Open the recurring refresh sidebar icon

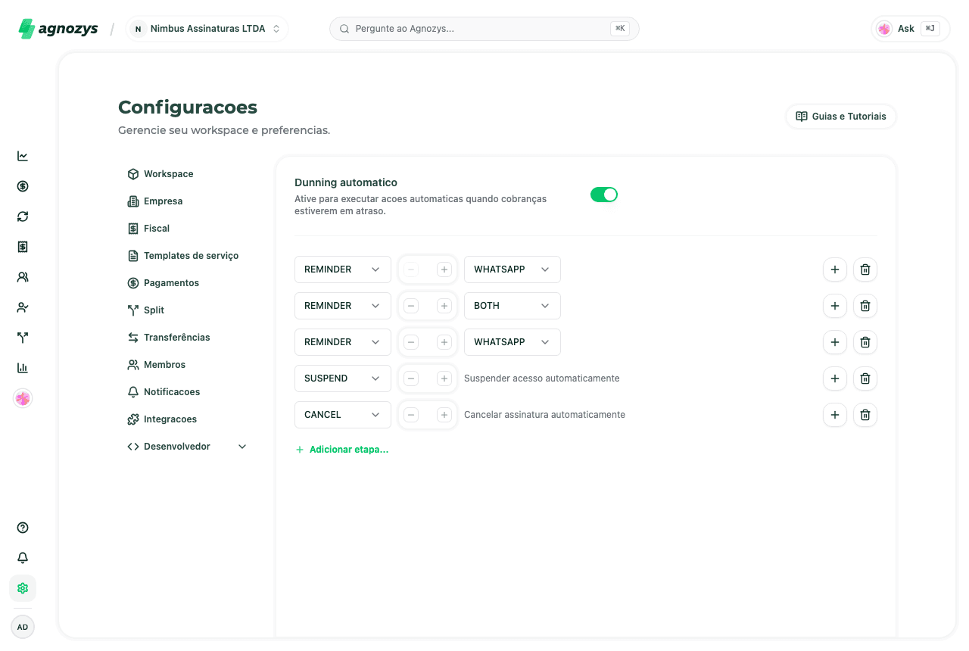[23, 216]
